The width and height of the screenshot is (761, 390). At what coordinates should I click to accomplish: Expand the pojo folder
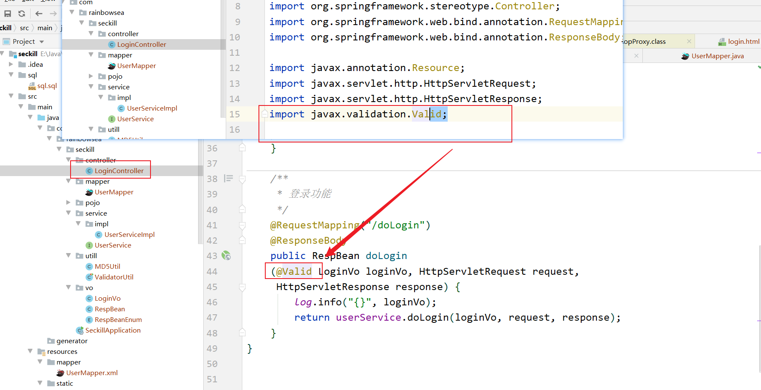tap(68, 202)
